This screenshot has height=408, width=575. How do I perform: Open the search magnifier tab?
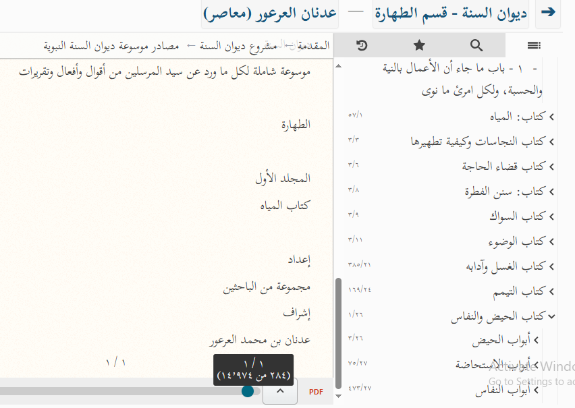476,45
